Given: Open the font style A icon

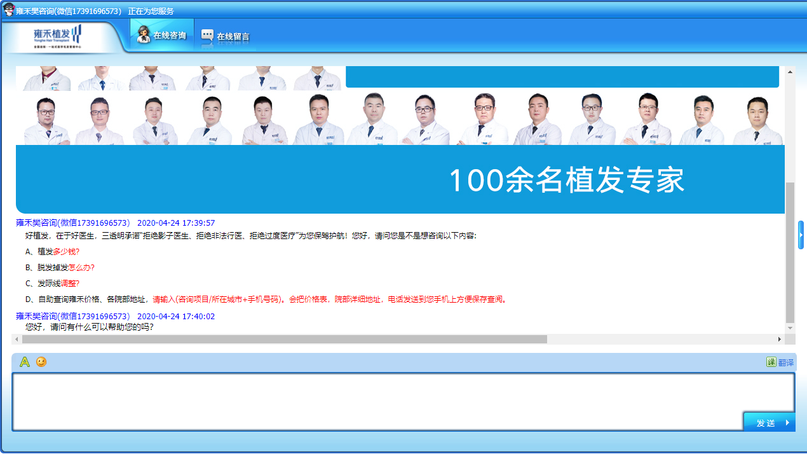Looking at the screenshot, I should [25, 362].
